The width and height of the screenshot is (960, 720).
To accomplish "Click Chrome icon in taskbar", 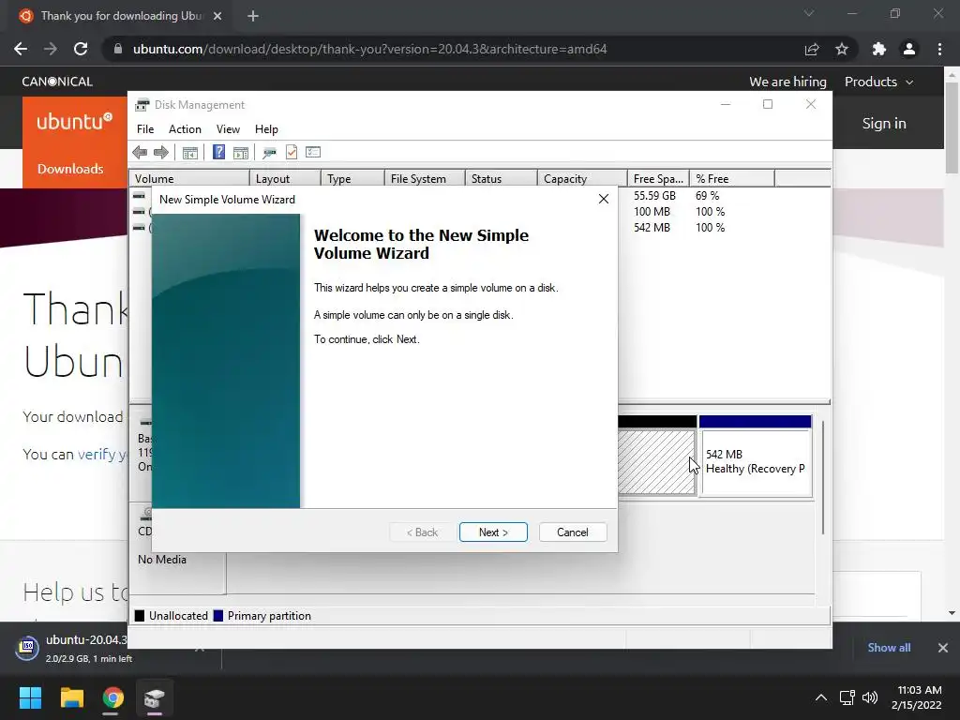I will point(113,697).
